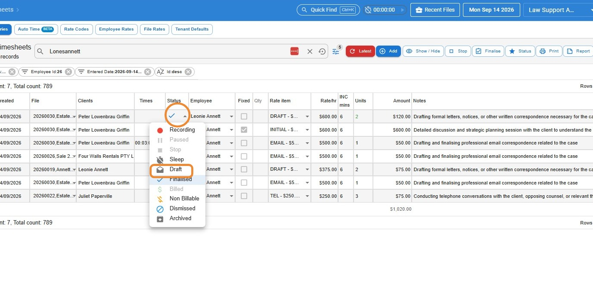
Task: Click the 'Detailed discussion and strategic planning' notes cell
Action: pos(502,129)
